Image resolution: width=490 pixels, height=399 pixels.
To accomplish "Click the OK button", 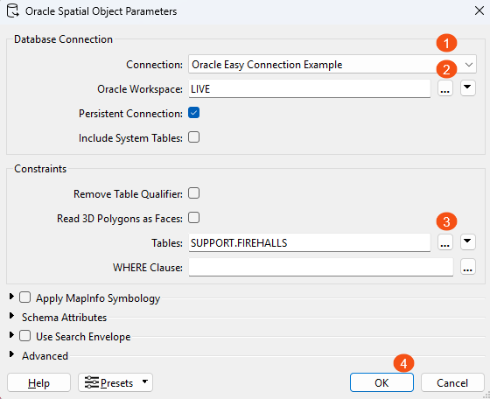I will [x=381, y=382].
